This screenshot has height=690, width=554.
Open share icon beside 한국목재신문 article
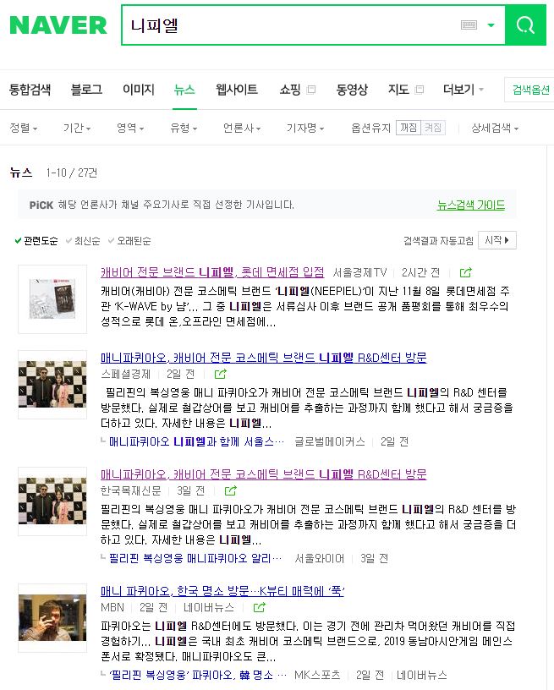click(x=231, y=490)
